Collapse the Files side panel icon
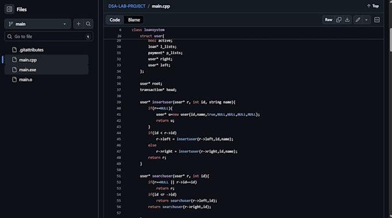This screenshot has width=392, height=218. [x=9, y=9]
